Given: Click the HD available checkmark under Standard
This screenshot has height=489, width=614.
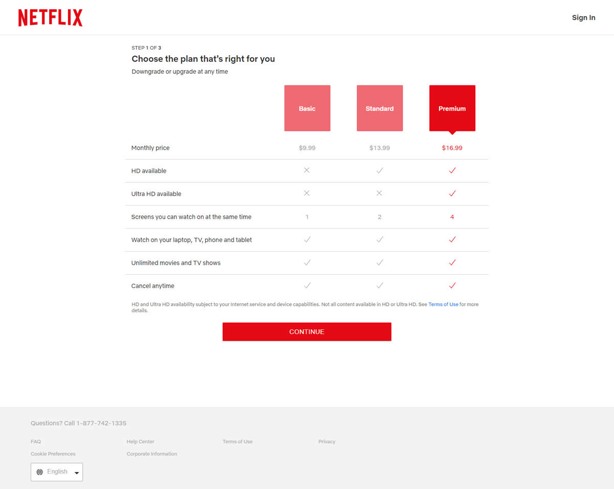Looking at the screenshot, I should pyautogui.click(x=379, y=171).
